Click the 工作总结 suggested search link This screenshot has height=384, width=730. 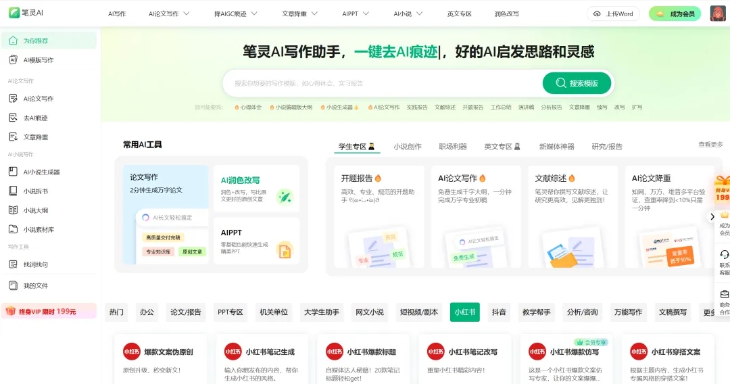pyautogui.click(x=500, y=107)
